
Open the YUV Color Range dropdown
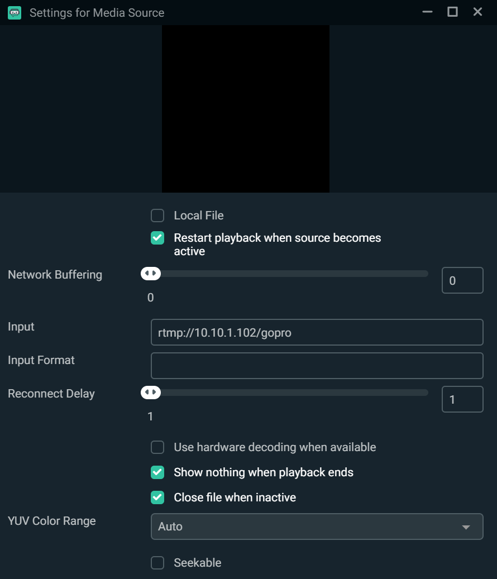[x=317, y=526]
